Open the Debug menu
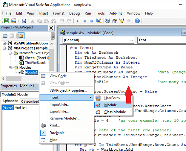The height and width of the screenshot is (151, 186). (74, 13)
